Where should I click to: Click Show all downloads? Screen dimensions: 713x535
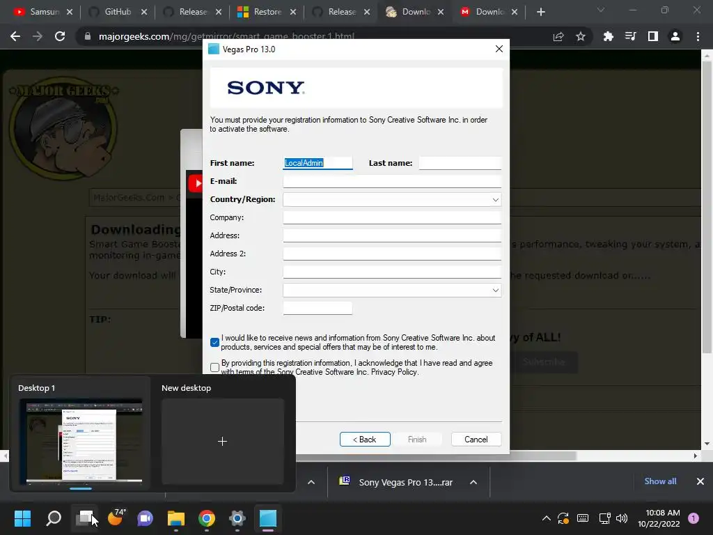click(x=660, y=481)
